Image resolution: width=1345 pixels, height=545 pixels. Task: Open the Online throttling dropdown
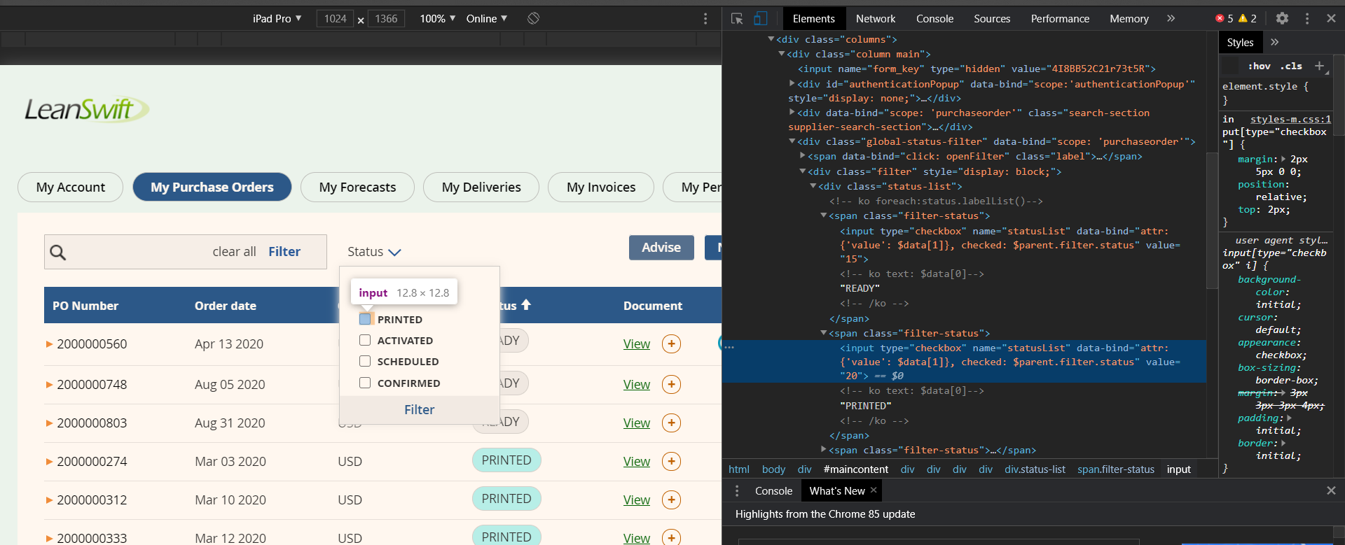point(487,19)
